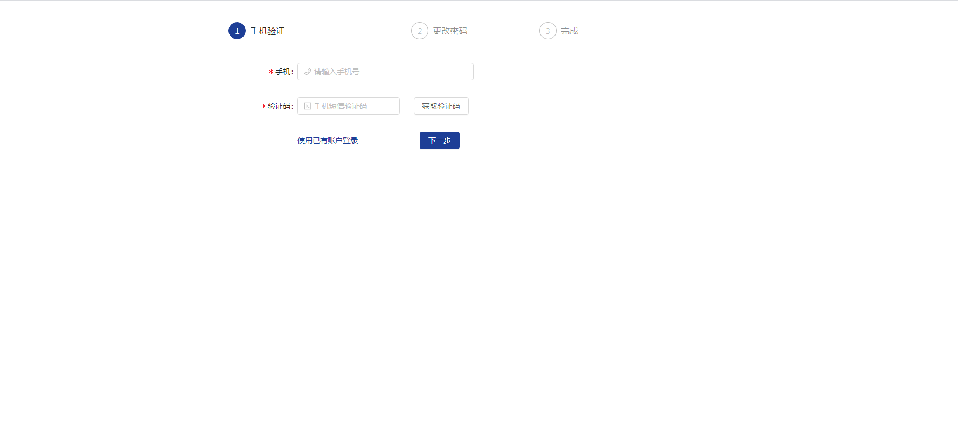
Task: Click the phone icon in 手机 field
Action: [x=308, y=72]
